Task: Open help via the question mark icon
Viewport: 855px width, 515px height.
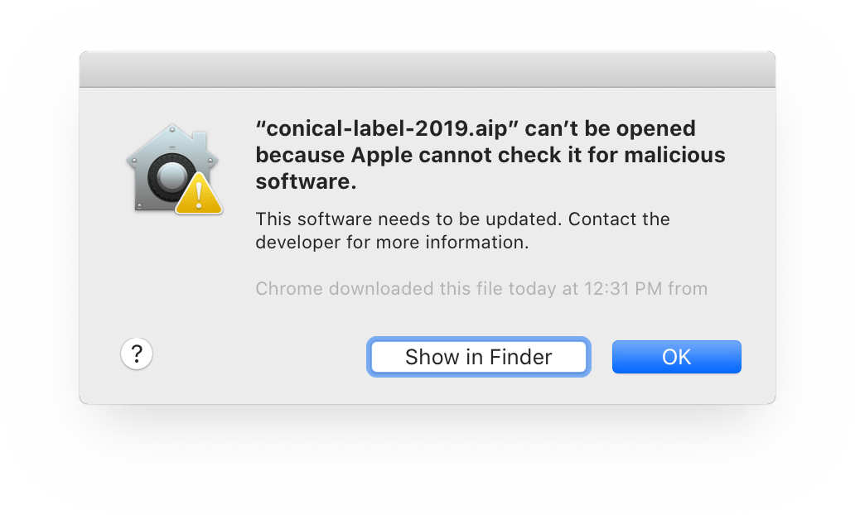Action: [x=137, y=354]
